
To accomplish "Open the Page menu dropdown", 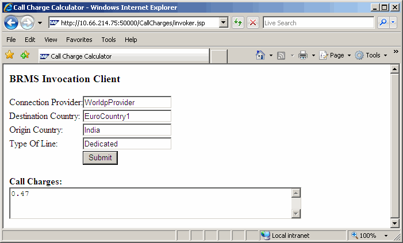I will pos(335,56).
